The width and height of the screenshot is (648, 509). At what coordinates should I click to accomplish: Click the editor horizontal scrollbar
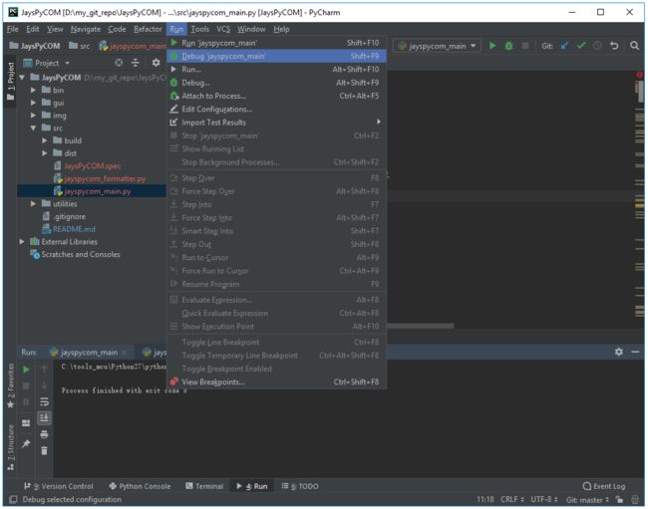420,326
